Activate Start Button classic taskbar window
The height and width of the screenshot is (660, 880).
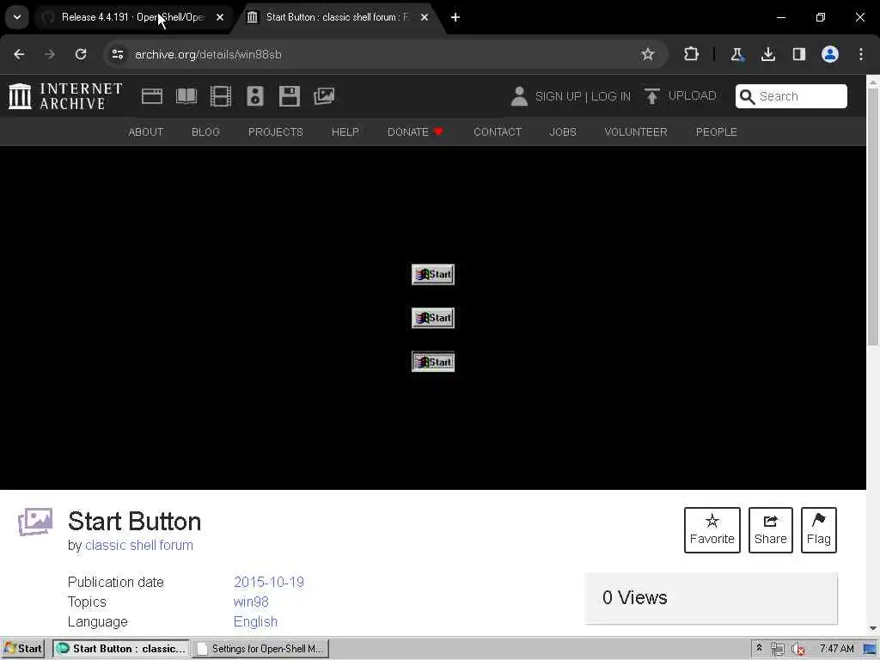pyautogui.click(x=120, y=649)
